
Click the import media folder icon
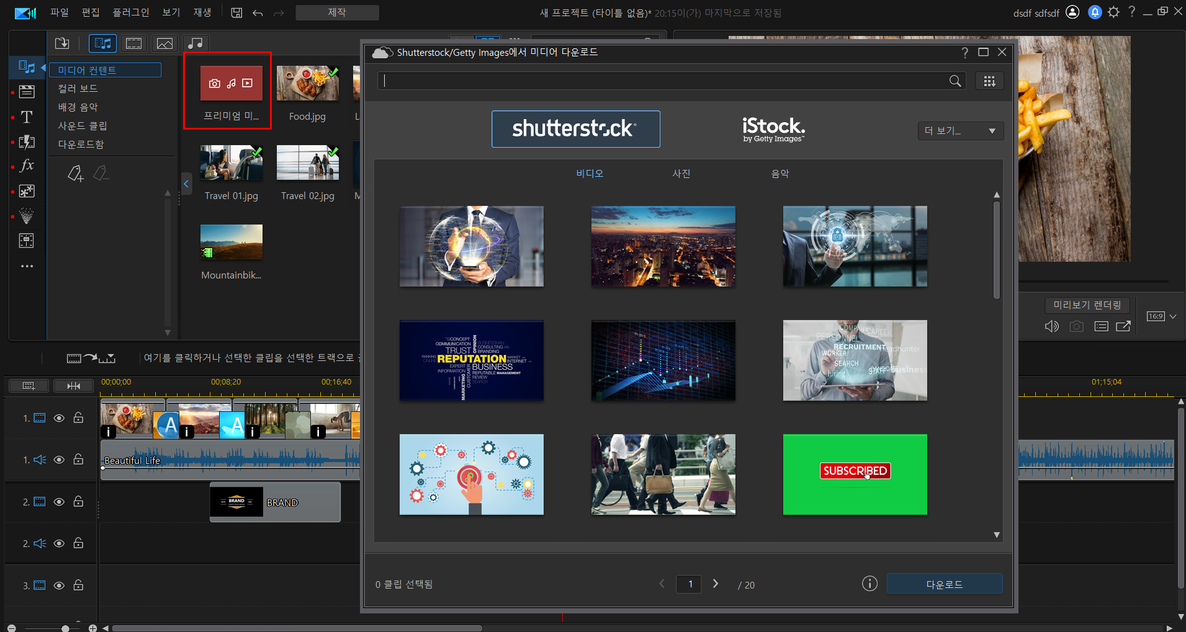tap(62, 43)
